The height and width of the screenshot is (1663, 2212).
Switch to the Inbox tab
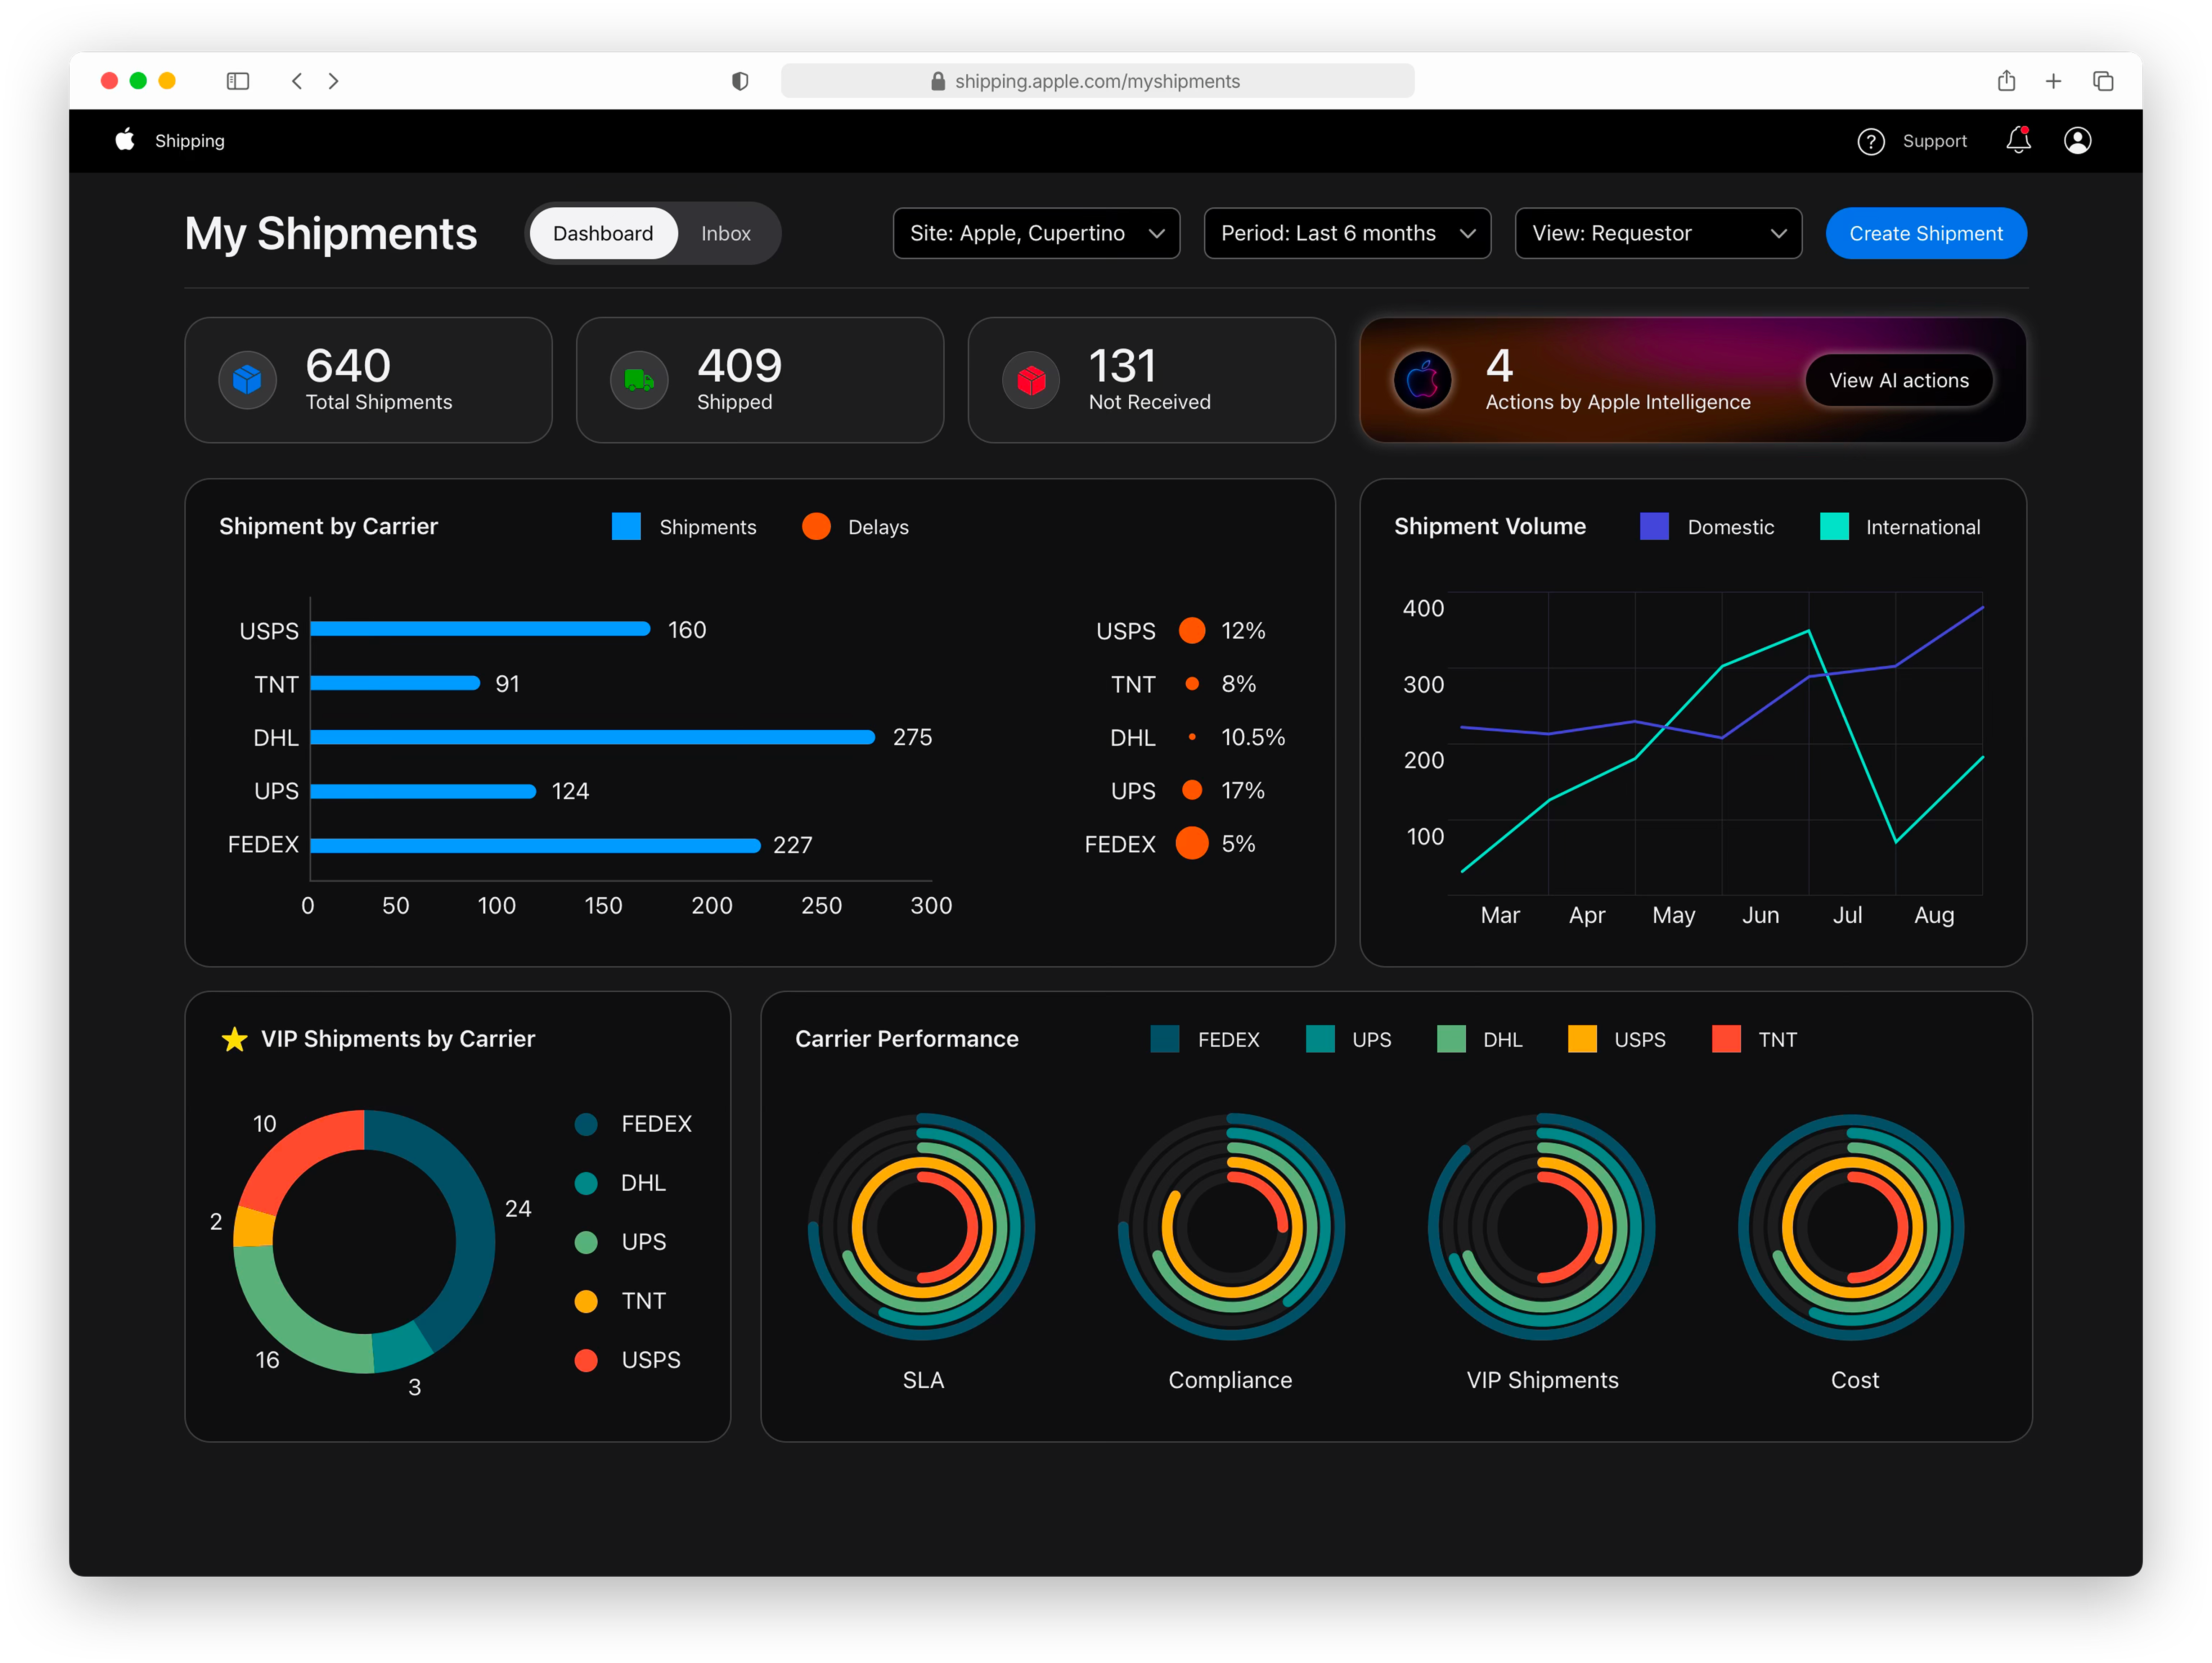pos(725,233)
